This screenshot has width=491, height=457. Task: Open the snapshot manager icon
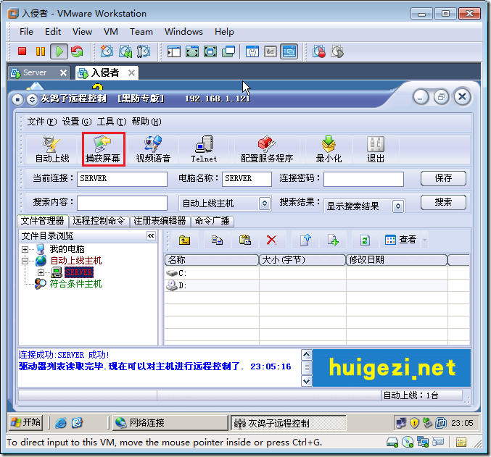[x=144, y=51]
